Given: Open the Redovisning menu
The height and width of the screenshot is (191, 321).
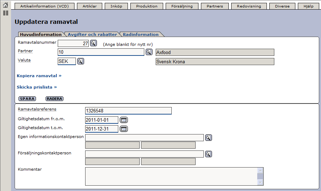Looking at the screenshot, I should 249,6.
